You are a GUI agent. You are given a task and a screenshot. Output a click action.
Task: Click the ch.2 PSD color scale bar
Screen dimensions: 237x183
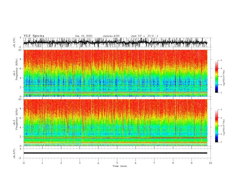tap(216, 126)
